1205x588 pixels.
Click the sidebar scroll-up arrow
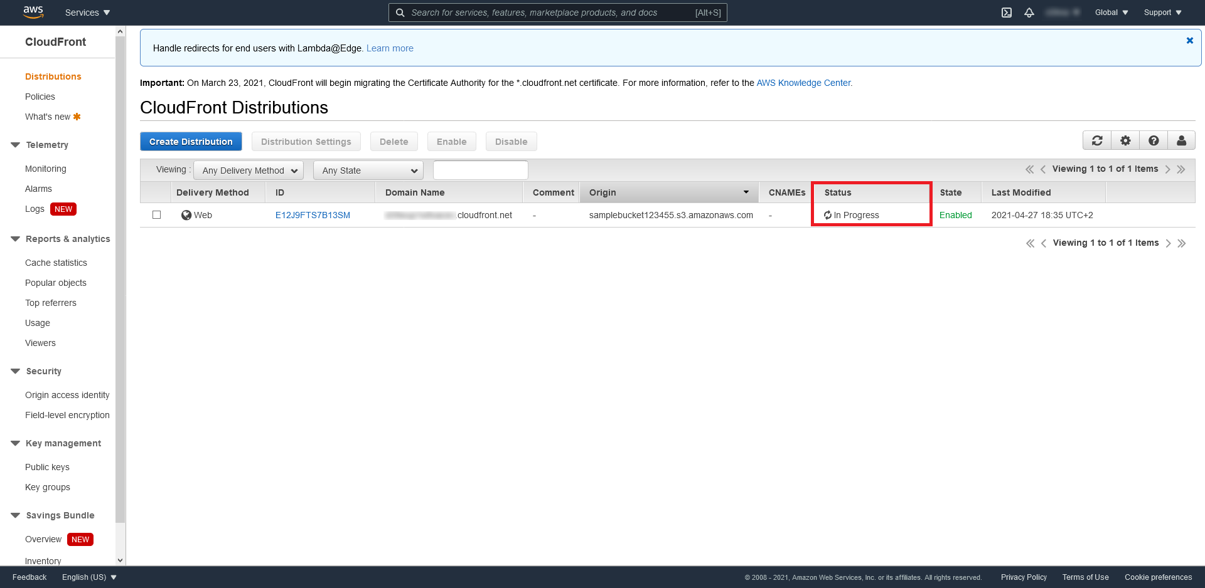tap(120, 31)
